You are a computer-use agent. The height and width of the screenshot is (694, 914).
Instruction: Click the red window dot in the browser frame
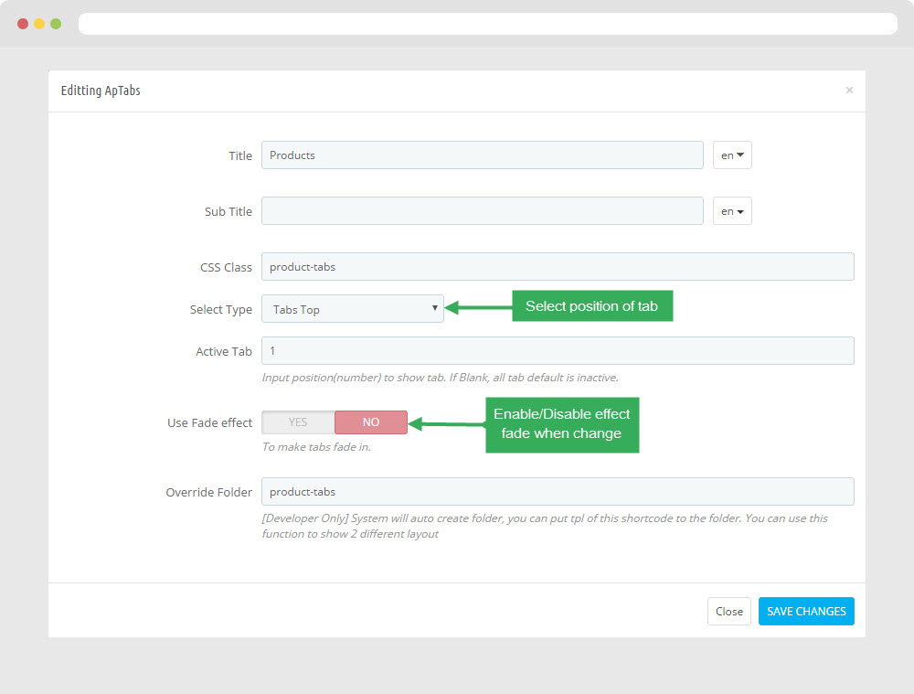[x=23, y=24]
